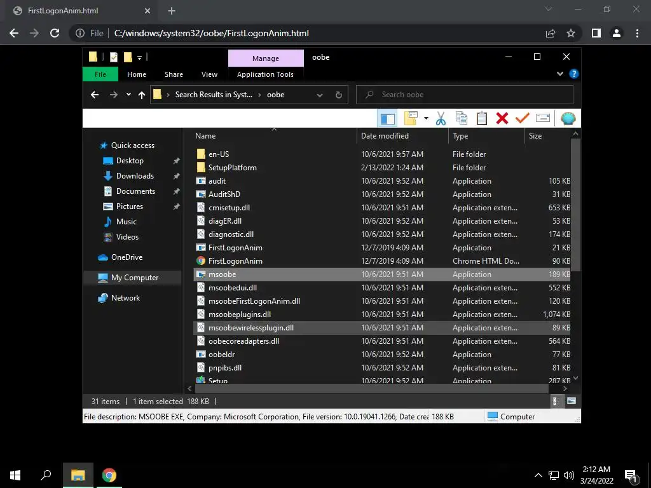Click the email envelope toolbar icon
This screenshot has height=488, width=651.
tap(543, 119)
